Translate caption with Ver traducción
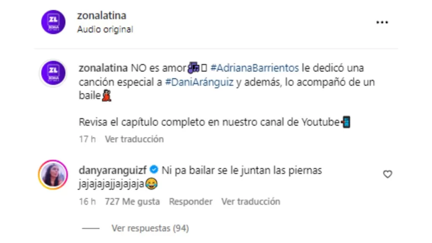 click(134, 139)
